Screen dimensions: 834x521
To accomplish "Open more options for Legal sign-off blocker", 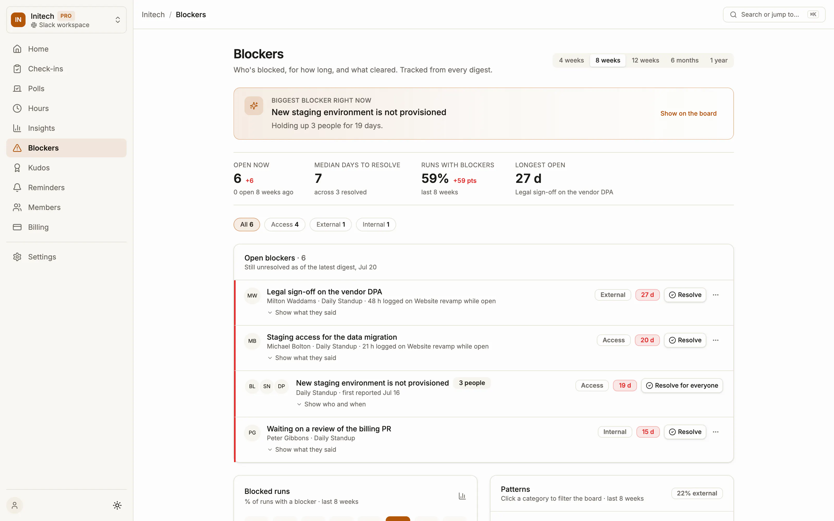I will coord(716,295).
